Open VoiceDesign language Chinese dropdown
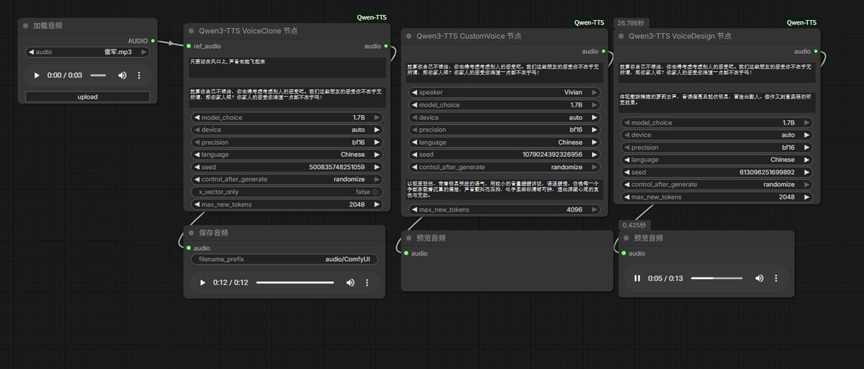The height and width of the screenshot is (369, 864). tap(716, 160)
